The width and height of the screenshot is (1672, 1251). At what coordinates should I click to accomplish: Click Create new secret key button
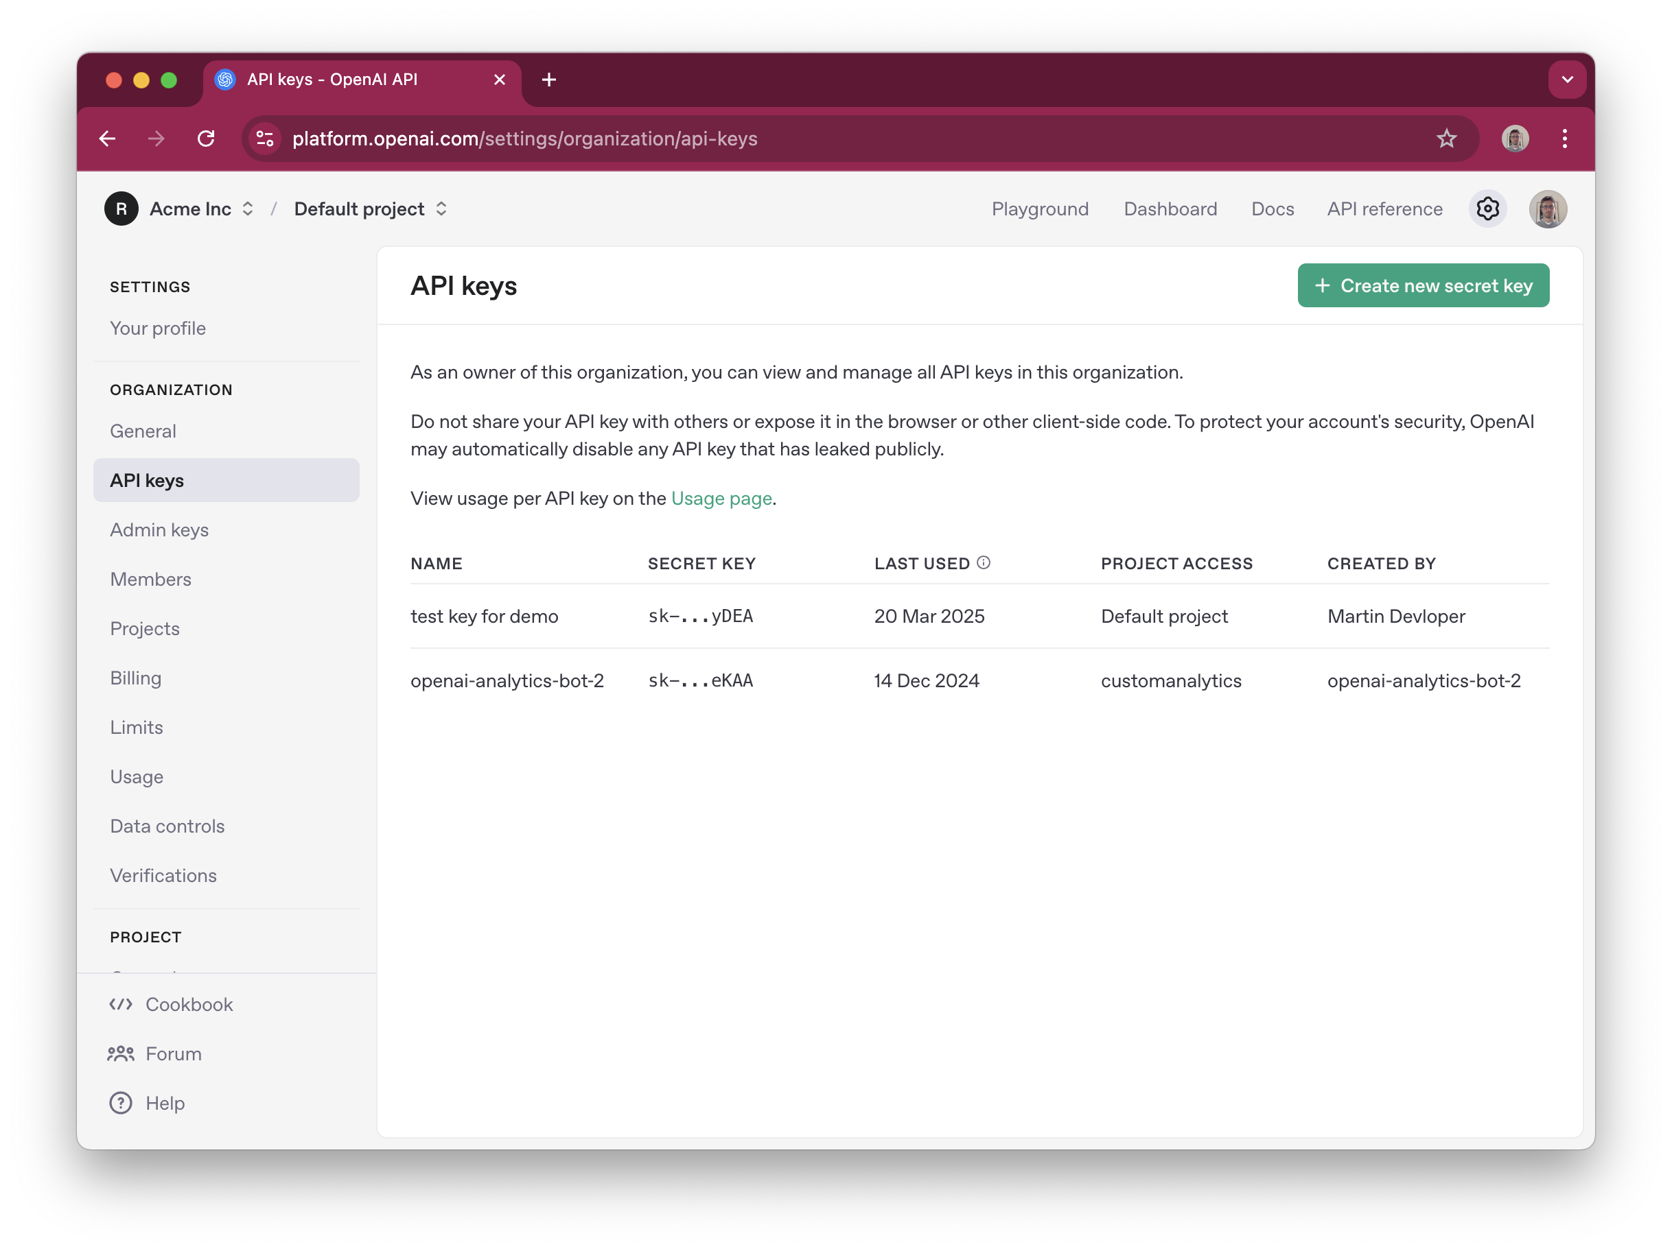click(x=1424, y=285)
